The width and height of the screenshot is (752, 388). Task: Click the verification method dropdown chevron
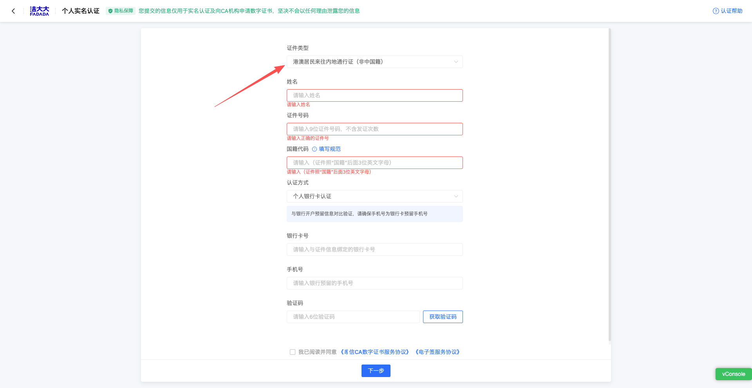[456, 196]
